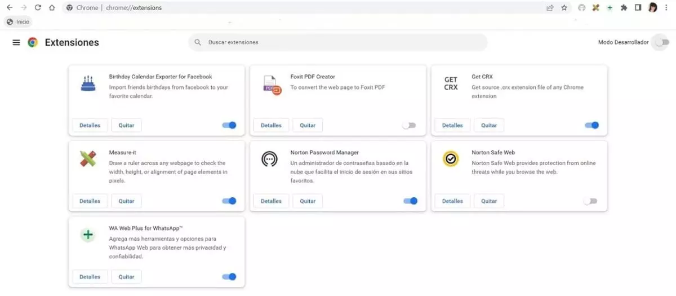
Task: Open Norton Password Manager toolbar icon
Action: click(x=582, y=8)
